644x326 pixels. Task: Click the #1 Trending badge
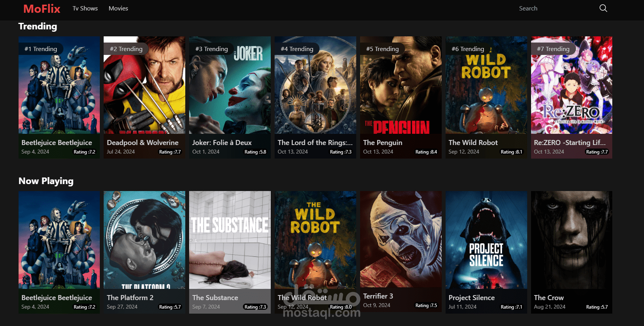[x=41, y=49]
